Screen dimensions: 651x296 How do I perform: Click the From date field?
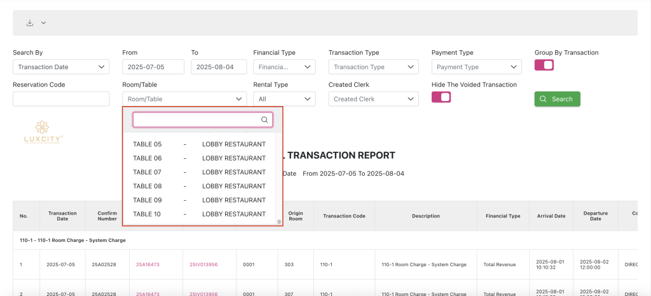click(x=153, y=67)
